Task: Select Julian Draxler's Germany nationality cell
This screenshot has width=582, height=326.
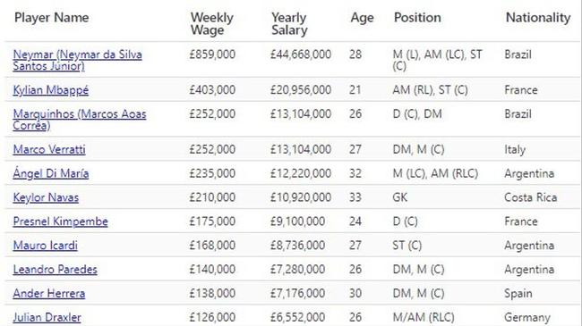Action: tap(527, 317)
